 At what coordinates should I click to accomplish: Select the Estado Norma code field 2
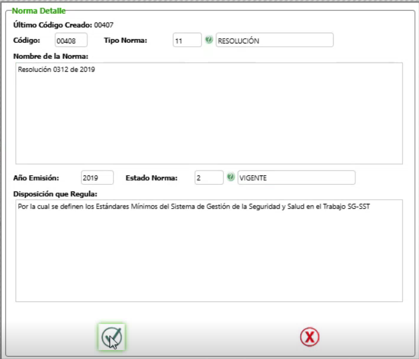[209, 178]
